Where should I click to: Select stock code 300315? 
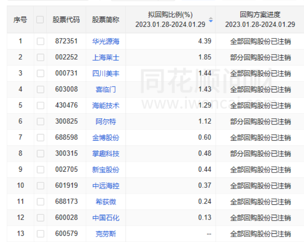pyautogui.click(x=66, y=153)
